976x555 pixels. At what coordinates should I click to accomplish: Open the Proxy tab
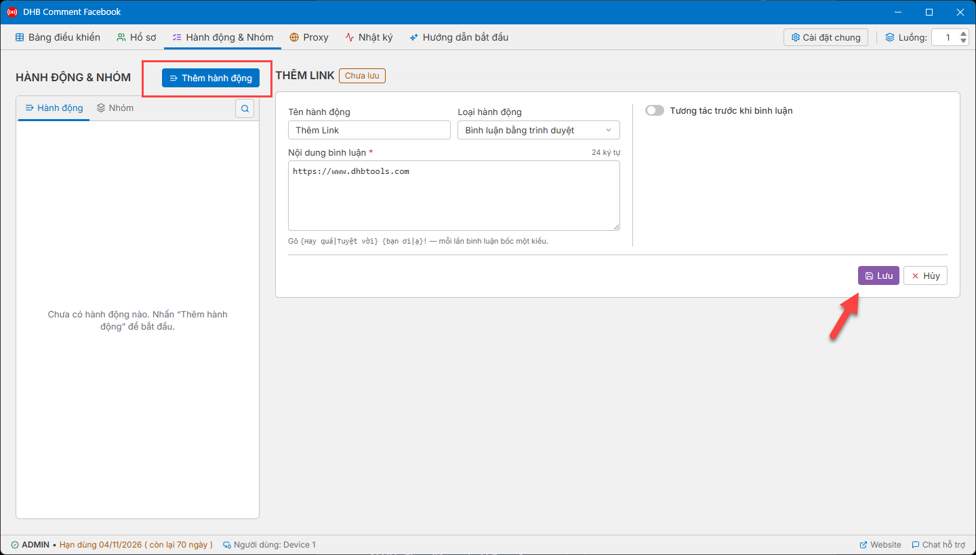[309, 37]
